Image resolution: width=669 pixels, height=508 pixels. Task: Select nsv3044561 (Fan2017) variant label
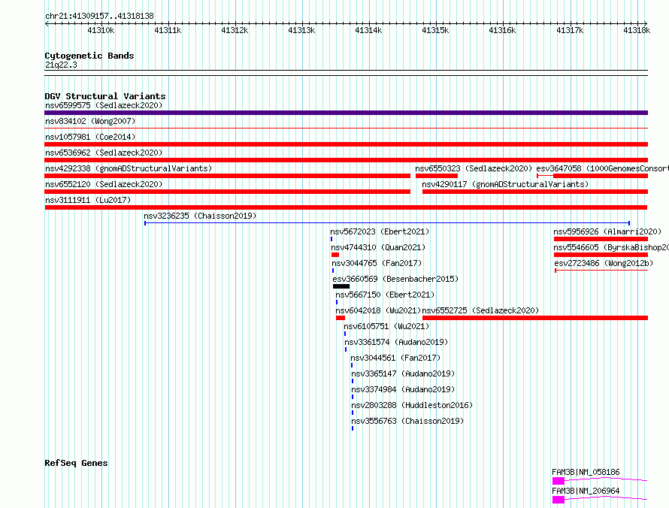click(x=395, y=358)
